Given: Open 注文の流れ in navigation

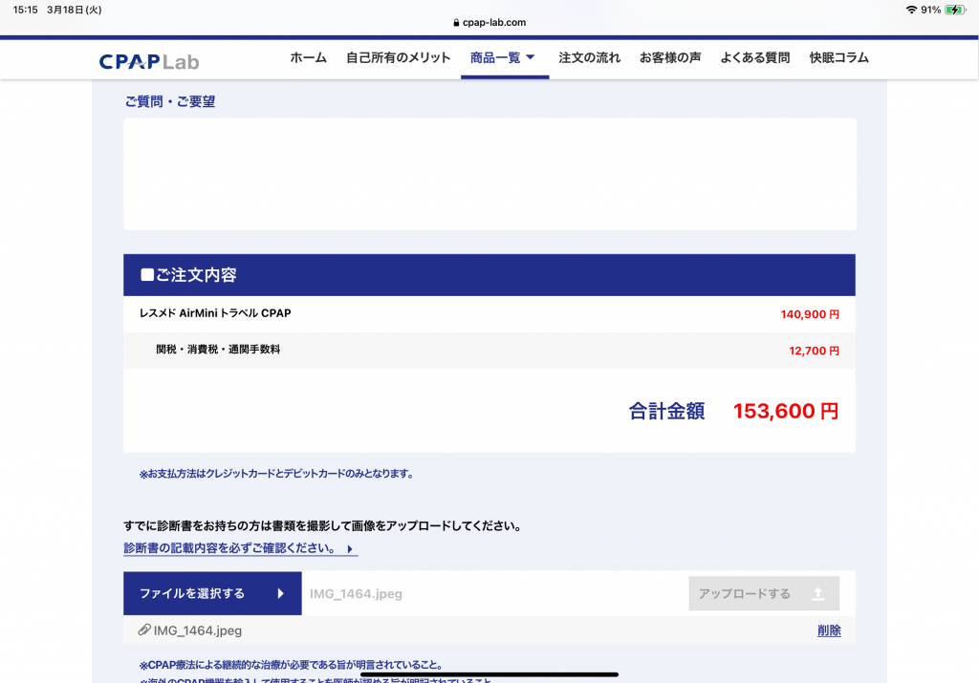Looking at the screenshot, I should 589,58.
